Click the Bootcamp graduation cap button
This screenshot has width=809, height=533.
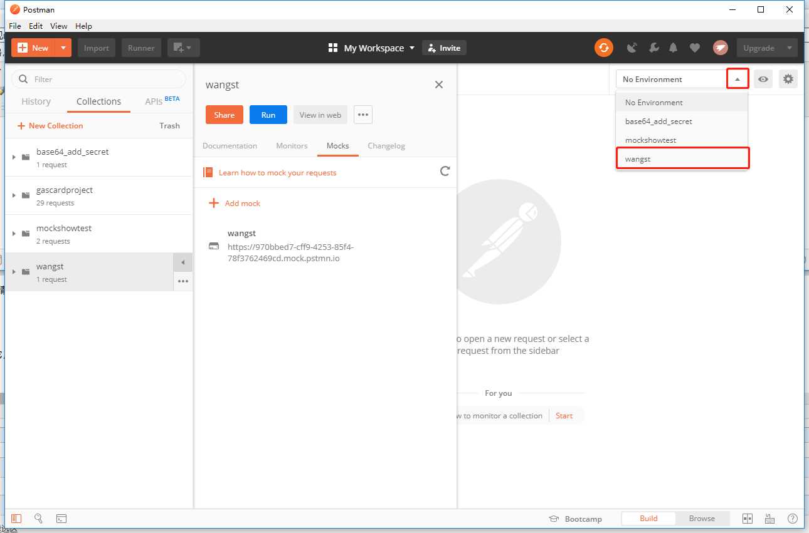pyautogui.click(x=575, y=519)
